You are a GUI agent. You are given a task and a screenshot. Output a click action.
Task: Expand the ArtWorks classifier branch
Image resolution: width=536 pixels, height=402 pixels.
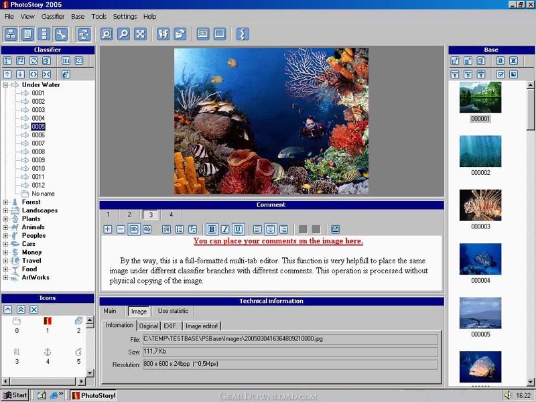(x=5, y=277)
